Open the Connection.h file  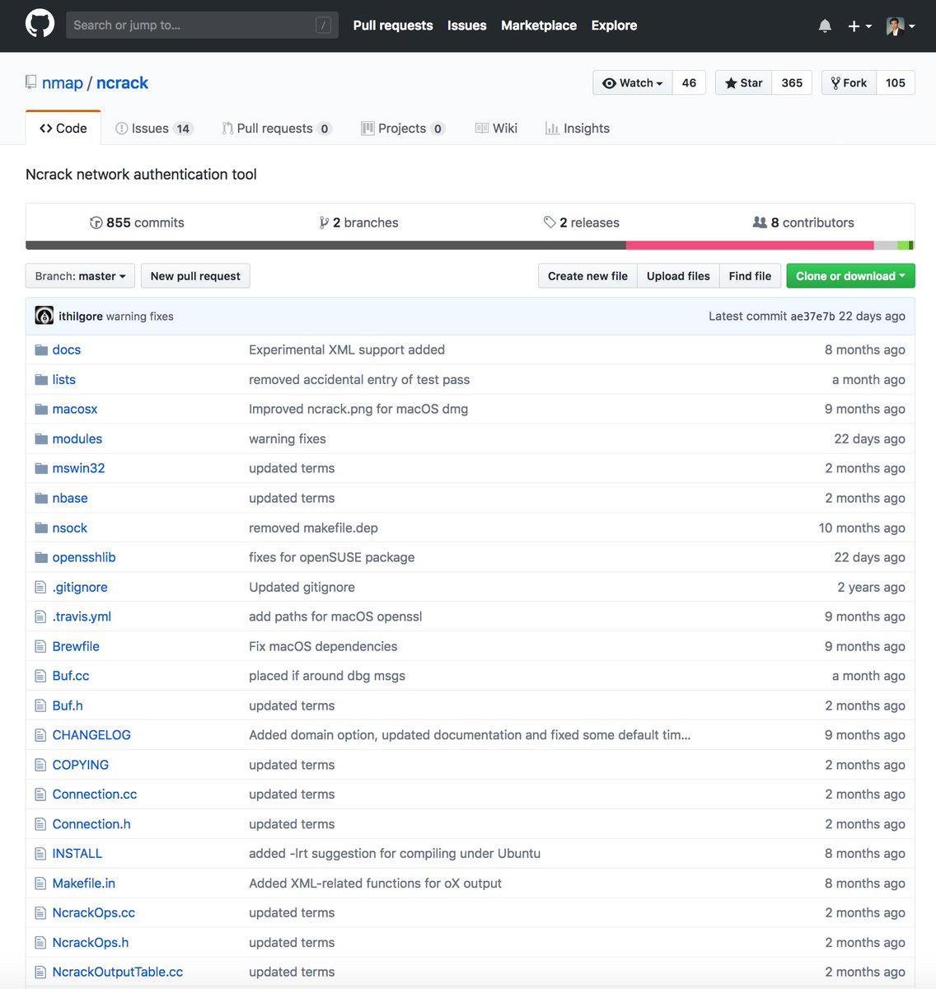[x=91, y=824]
